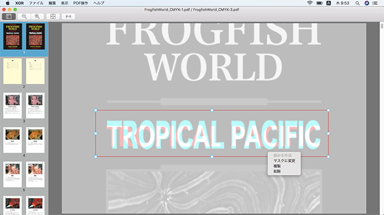Select page 3 right thumbnail
The image size is (384, 215).
(35, 105)
